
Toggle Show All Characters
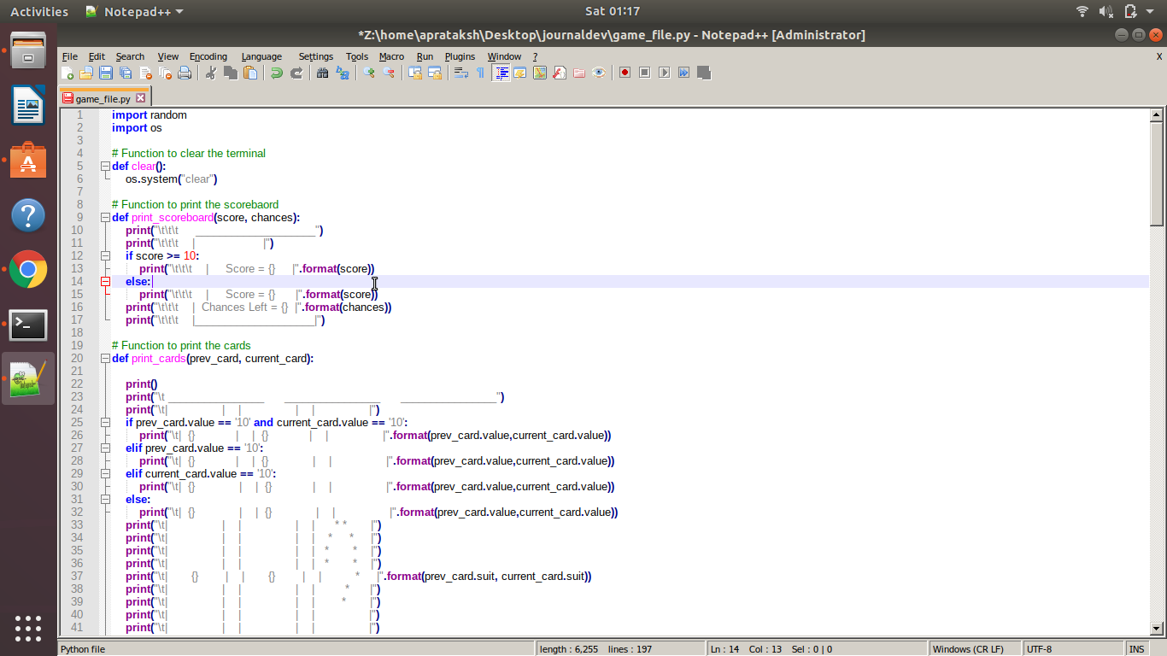tap(479, 73)
